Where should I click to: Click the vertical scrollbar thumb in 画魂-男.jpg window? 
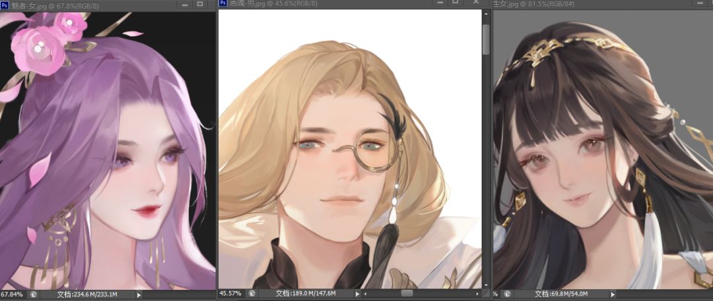[486, 39]
